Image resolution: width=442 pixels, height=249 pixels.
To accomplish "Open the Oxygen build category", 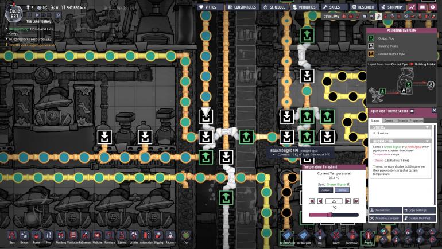I will (24, 236).
